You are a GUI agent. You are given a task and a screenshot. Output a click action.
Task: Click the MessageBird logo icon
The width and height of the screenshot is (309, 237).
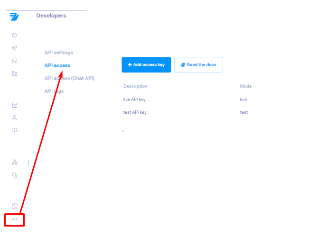click(x=14, y=17)
